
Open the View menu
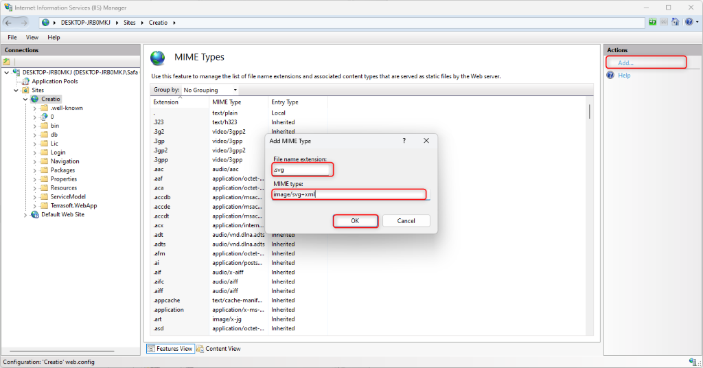coord(32,37)
